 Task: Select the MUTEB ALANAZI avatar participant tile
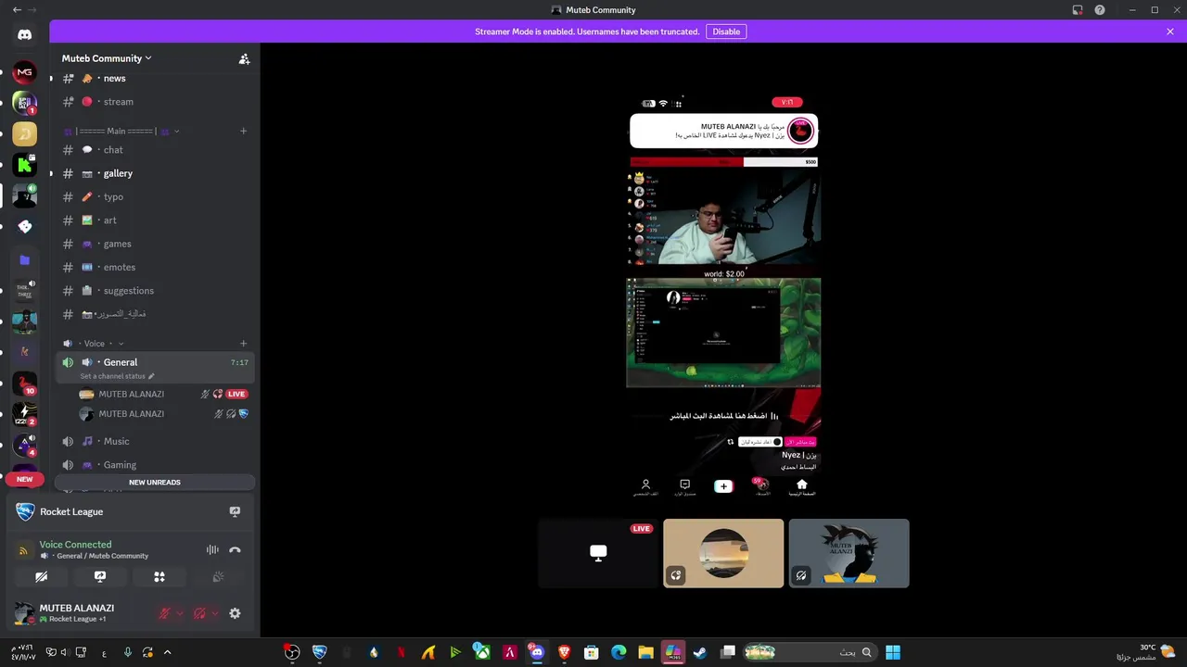(849, 553)
